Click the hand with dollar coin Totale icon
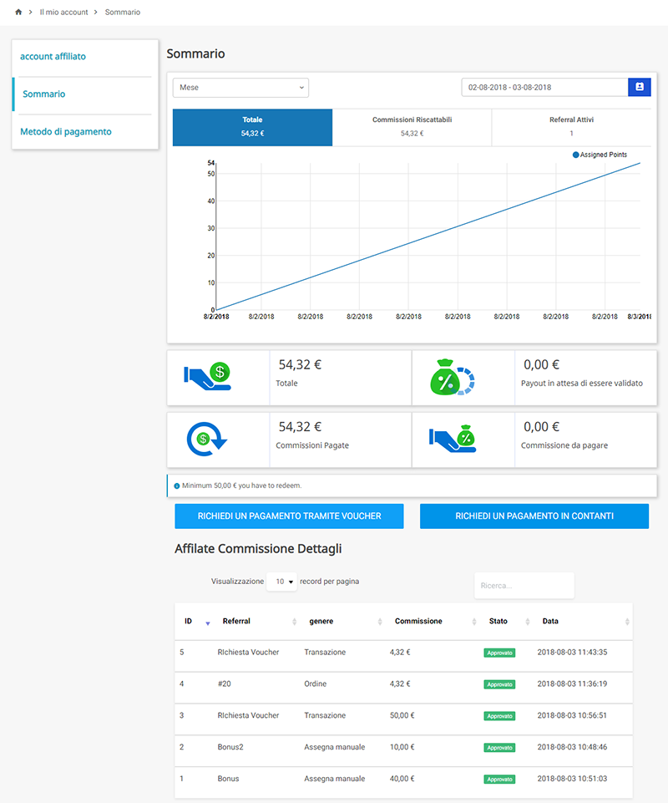The image size is (668, 803). (208, 376)
